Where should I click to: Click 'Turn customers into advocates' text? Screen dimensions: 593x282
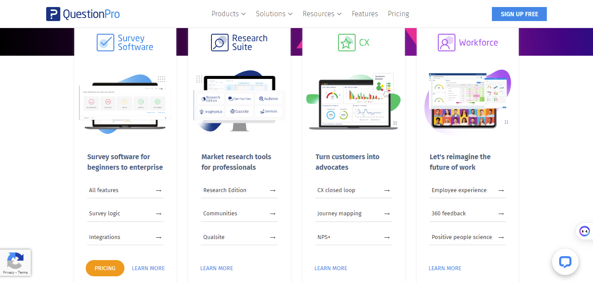(347, 162)
